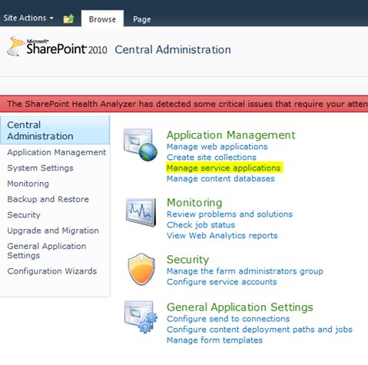Click the General Application Settings gears icon
Image resolution: width=368 pixels, height=365 pixels.
[x=141, y=317]
